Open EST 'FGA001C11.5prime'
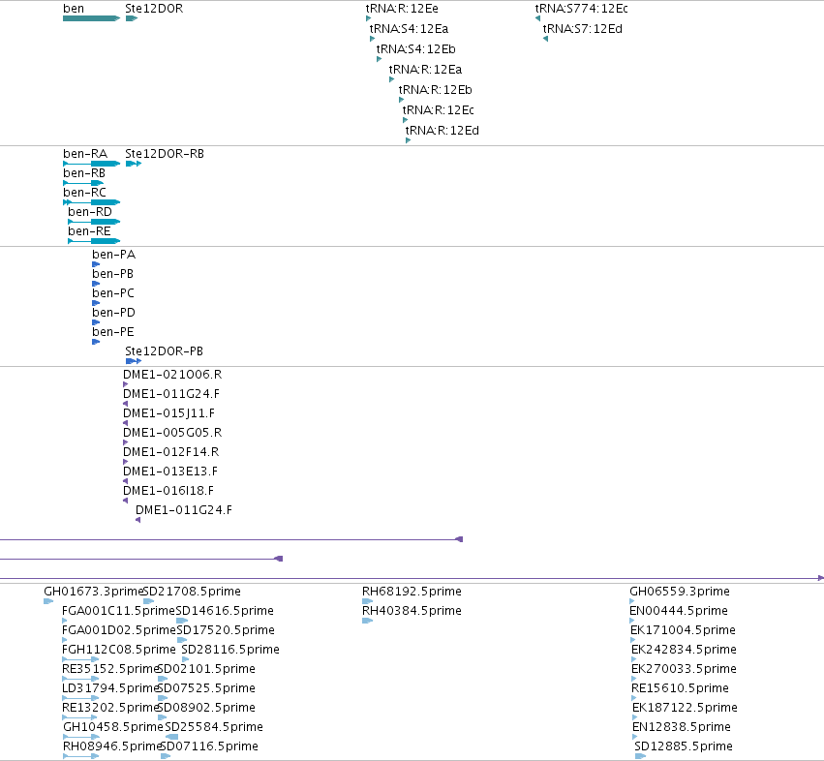Screen dimensions: 824x761 118,611
